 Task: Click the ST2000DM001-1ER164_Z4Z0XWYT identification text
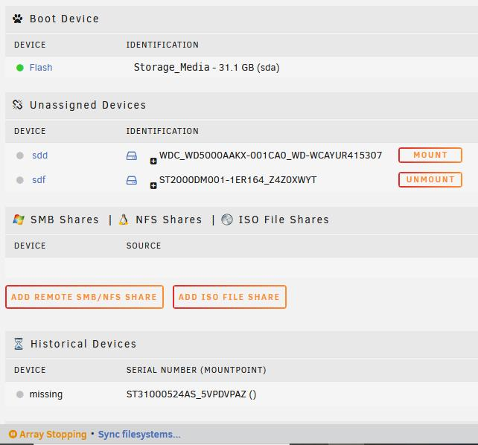(238, 179)
